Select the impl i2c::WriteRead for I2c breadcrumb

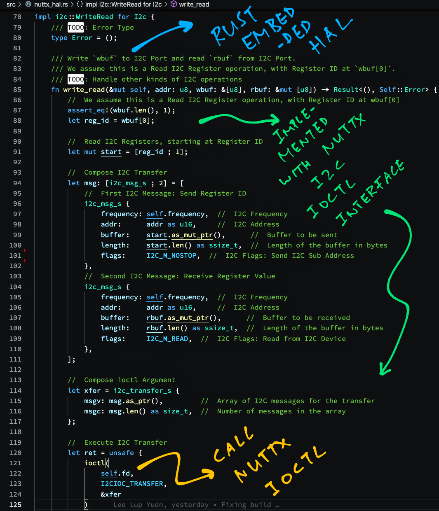point(124,5)
